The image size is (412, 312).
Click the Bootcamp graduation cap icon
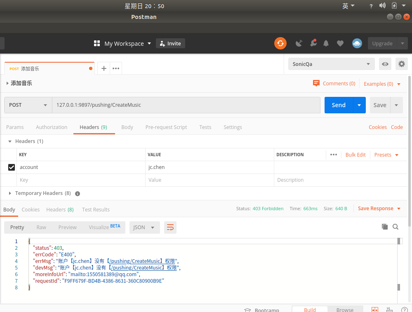coord(247,310)
